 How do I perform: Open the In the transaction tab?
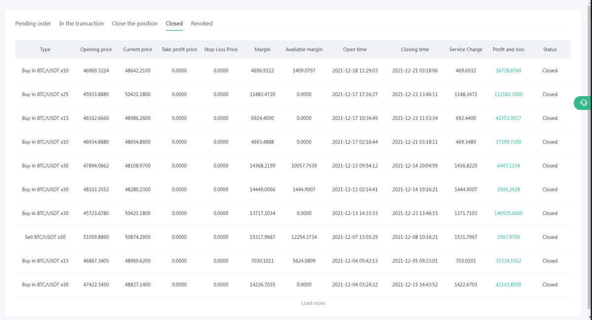(81, 23)
